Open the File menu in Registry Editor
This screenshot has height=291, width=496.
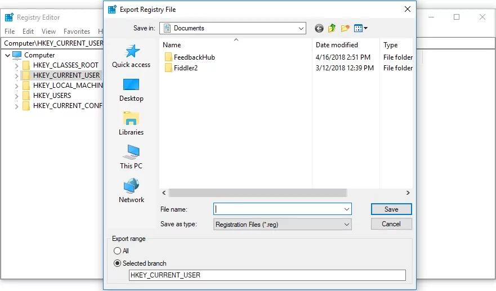point(10,32)
